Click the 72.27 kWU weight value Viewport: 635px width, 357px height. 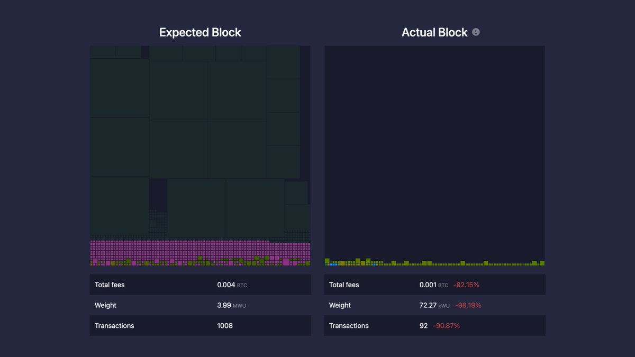point(427,305)
